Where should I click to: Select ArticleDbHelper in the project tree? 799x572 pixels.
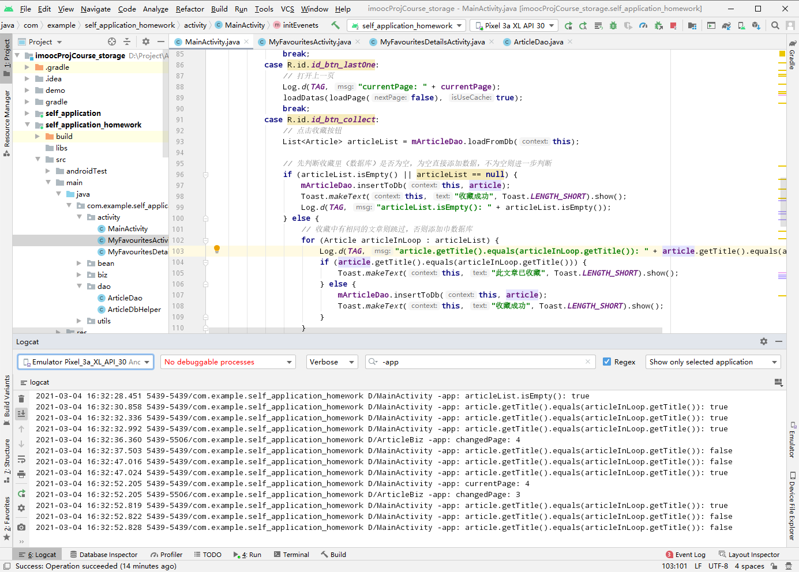point(134,309)
